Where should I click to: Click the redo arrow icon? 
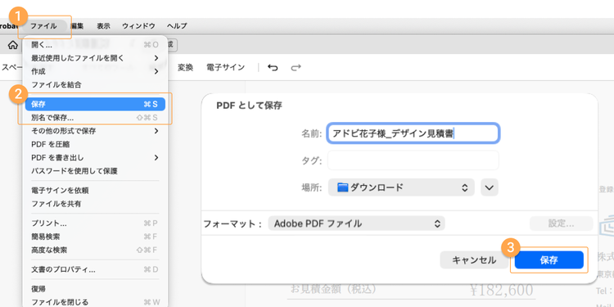click(x=296, y=68)
